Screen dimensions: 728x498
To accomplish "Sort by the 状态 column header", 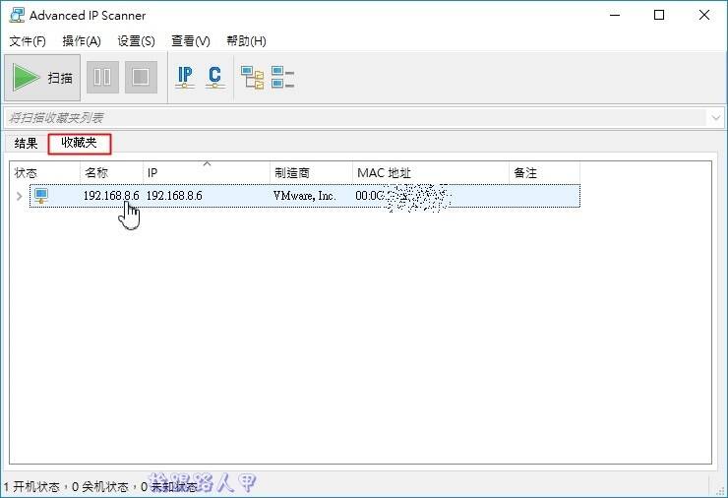I will [x=45, y=173].
